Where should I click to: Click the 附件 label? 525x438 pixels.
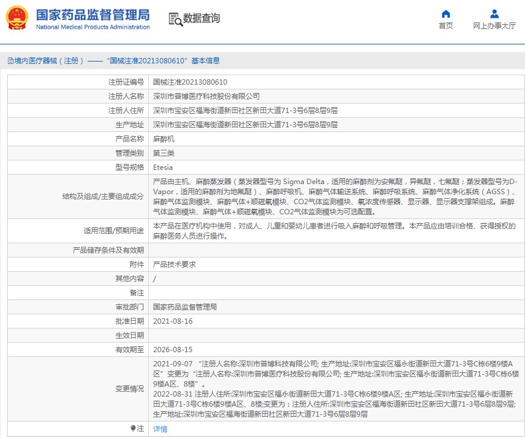[137, 264]
